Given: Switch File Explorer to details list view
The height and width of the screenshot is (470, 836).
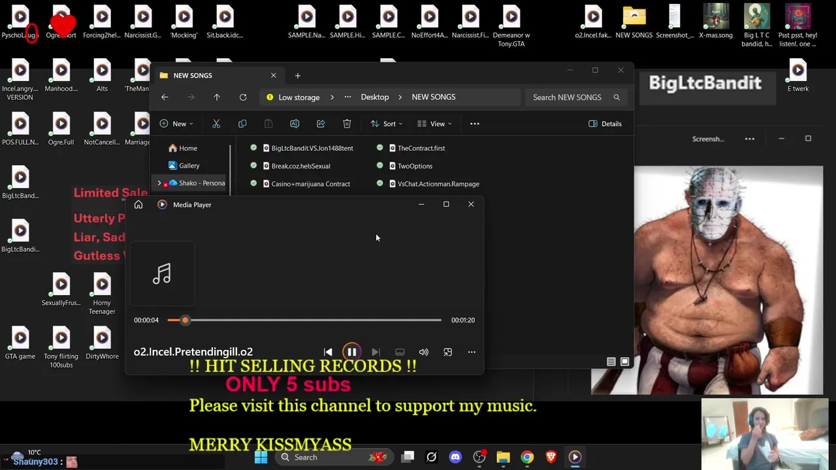Looking at the screenshot, I should [x=611, y=362].
